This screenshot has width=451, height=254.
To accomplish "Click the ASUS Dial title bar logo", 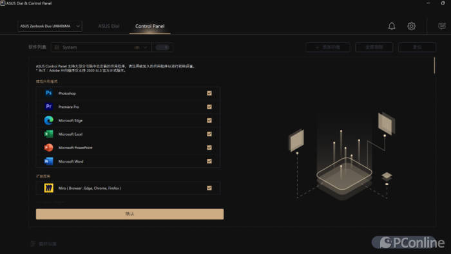I will pyautogui.click(x=3, y=3).
